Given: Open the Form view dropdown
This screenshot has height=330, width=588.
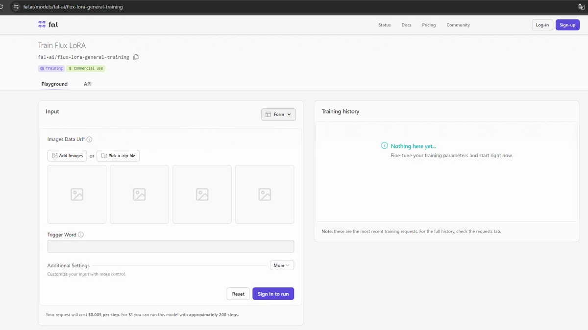Looking at the screenshot, I should click(278, 115).
